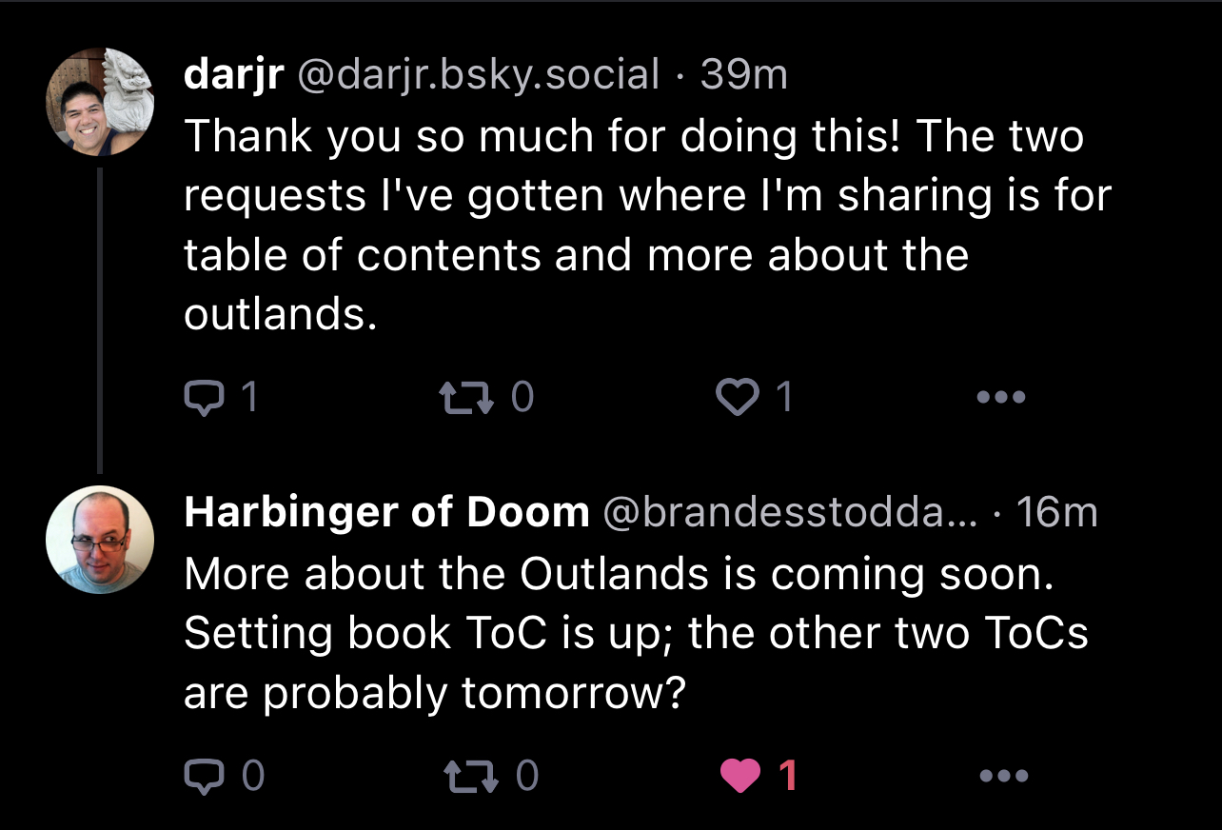Click the reply icon on darjr's post
This screenshot has width=1222, height=830.
coord(200,398)
